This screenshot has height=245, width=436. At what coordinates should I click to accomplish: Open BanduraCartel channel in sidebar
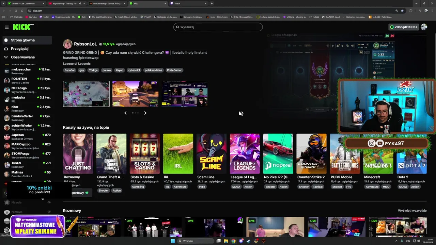[27, 118]
